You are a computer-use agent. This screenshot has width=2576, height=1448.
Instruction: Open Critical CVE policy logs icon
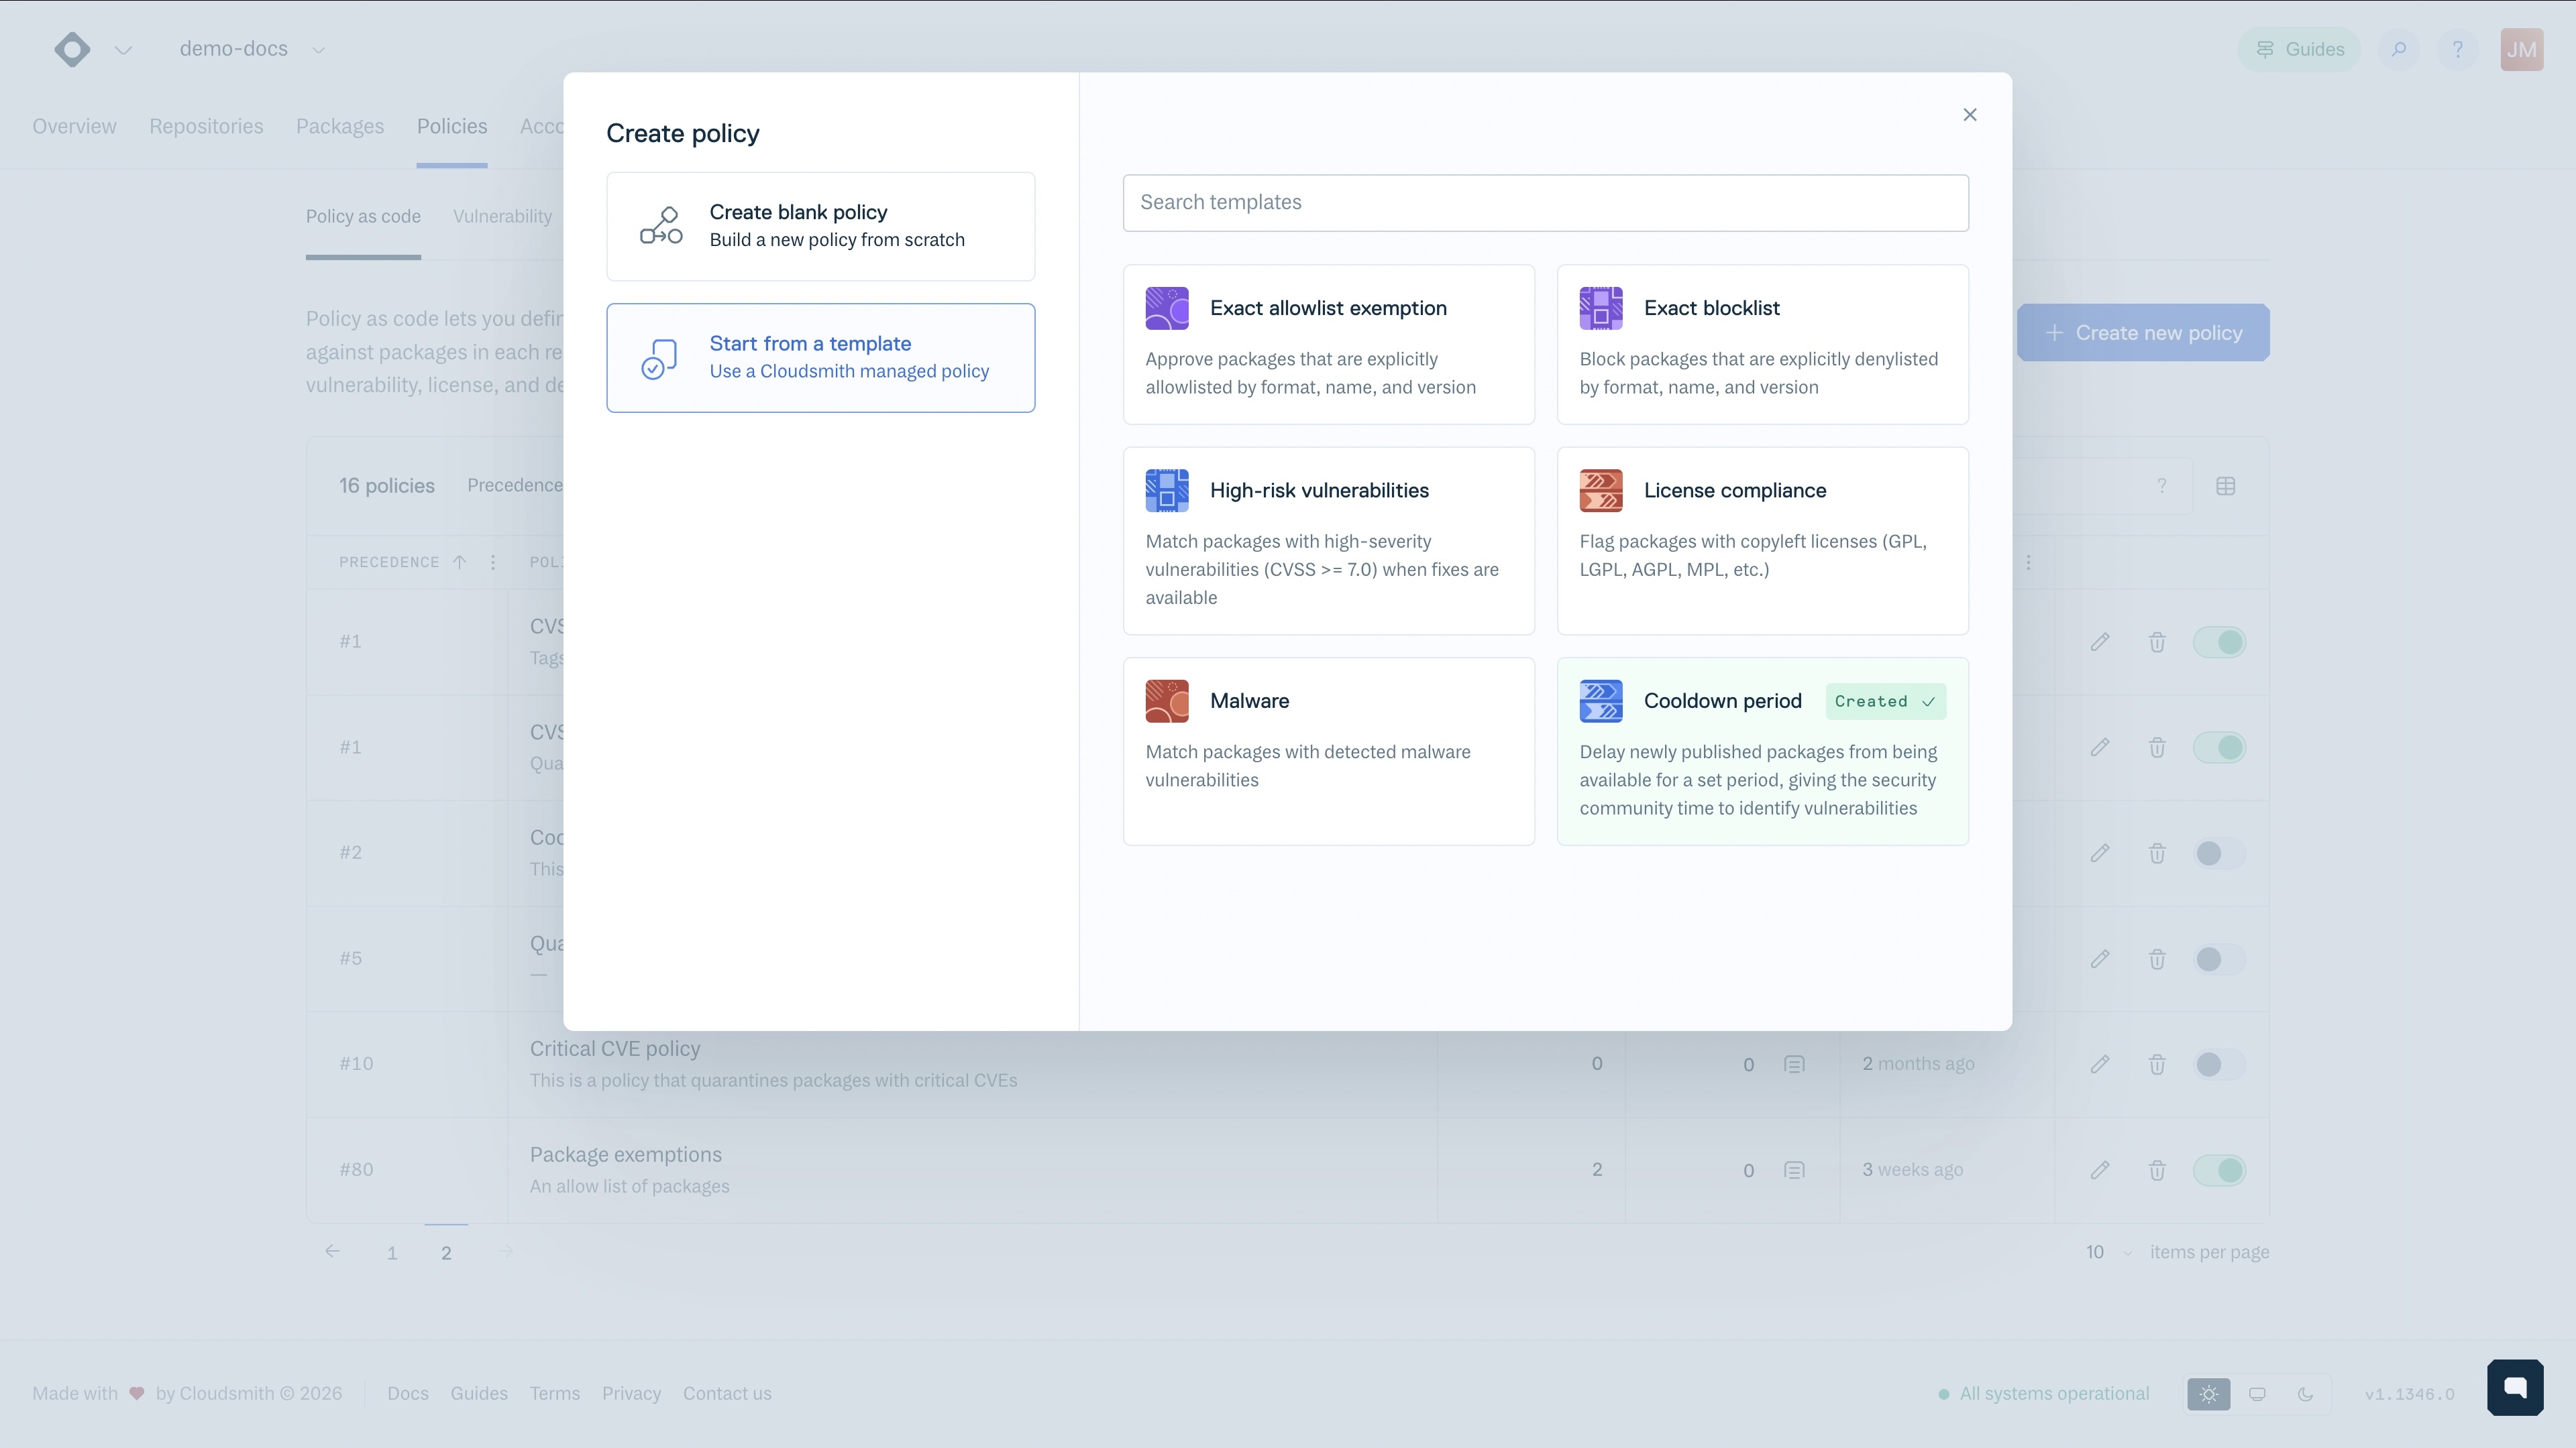(1794, 1065)
